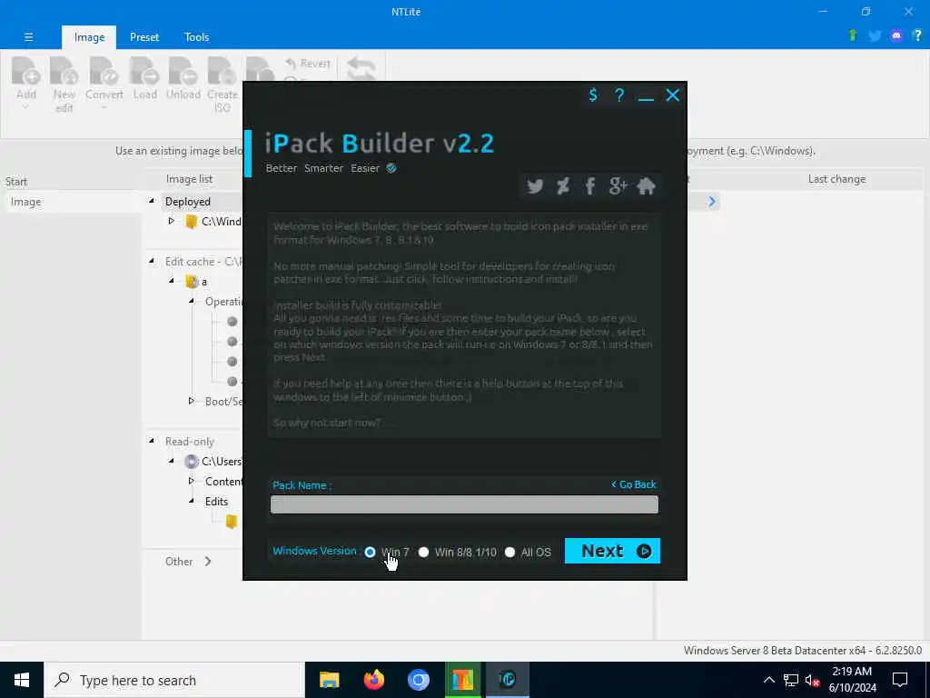Click the taskbar clock showing 2:19 AM
The image size is (930, 698).
[852, 680]
